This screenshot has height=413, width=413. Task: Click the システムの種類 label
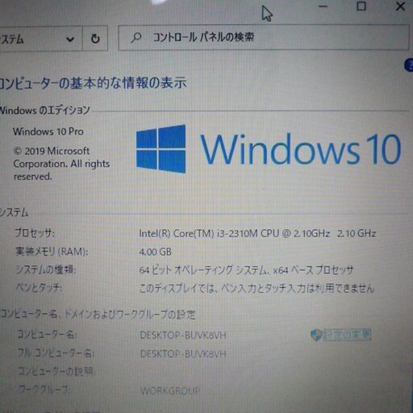click(45, 269)
